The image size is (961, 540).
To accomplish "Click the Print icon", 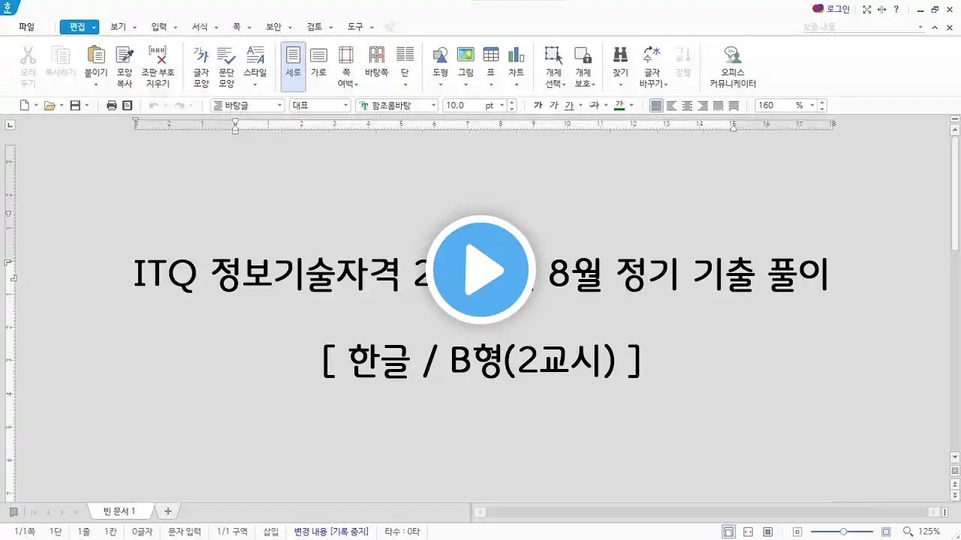I will tap(112, 106).
